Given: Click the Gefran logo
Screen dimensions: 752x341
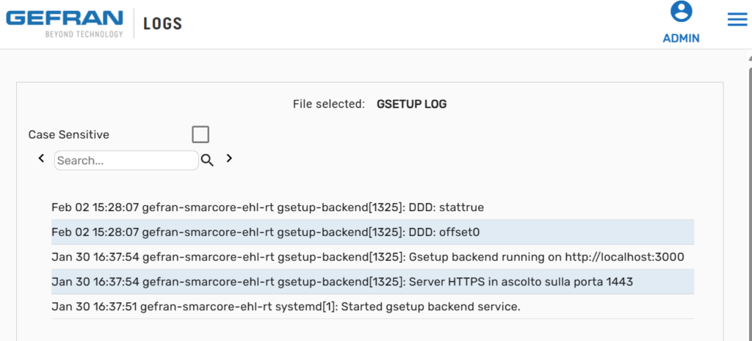Looking at the screenshot, I should click(65, 24).
